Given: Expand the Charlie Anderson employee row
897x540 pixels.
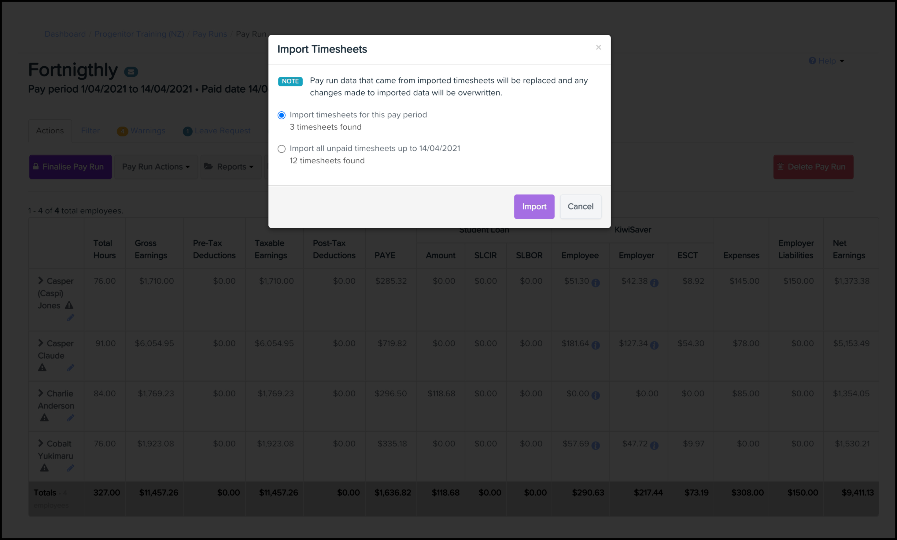Looking at the screenshot, I should click(x=41, y=393).
